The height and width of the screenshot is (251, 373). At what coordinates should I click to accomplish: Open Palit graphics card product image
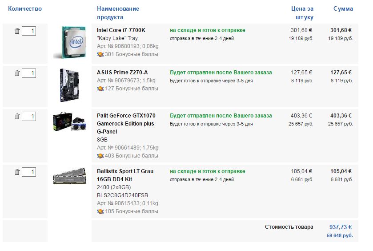click(x=69, y=121)
